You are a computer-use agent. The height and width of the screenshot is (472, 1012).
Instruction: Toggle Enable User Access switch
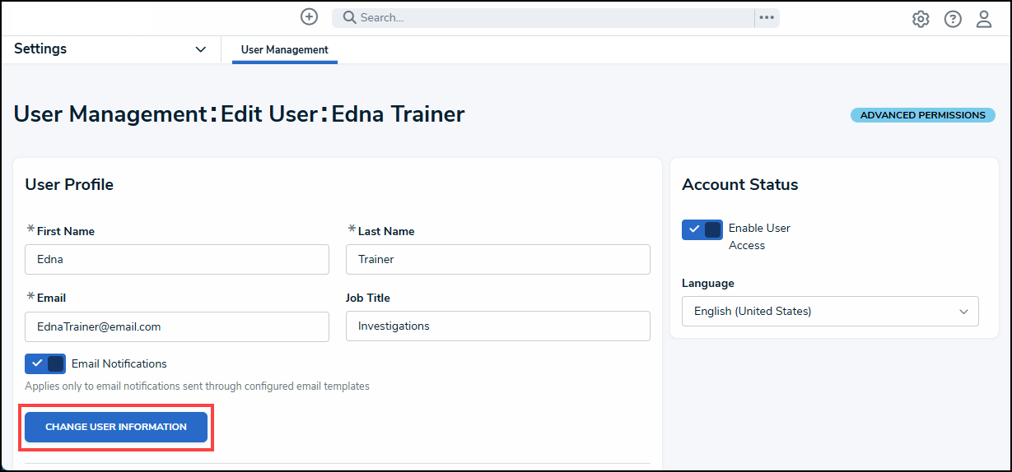(x=702, y=229)
